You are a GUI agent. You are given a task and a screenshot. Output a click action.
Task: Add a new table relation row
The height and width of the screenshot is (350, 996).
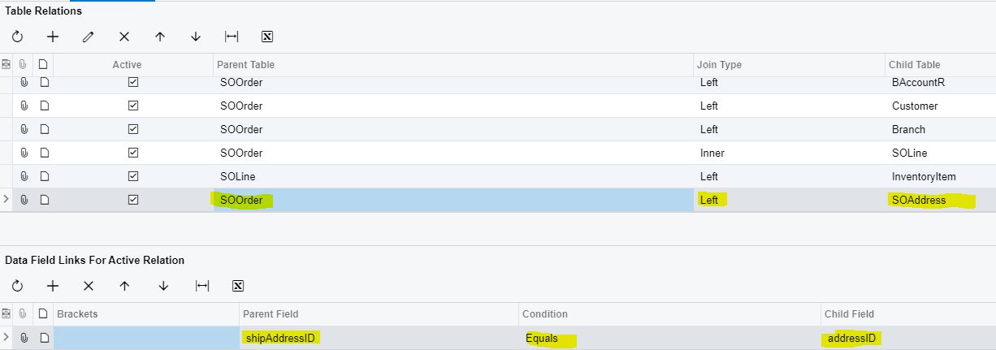pos(53,37)
